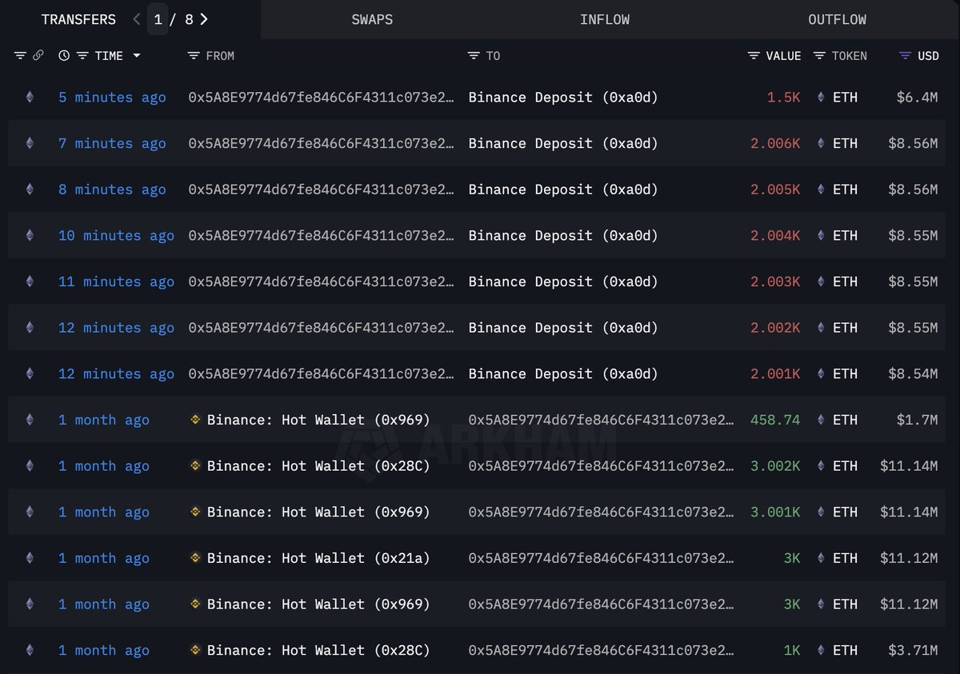Image resolution: width=960 pixels, height=674 pixels.
Task: Click the 3.001K value cell
Action: point(775,512)
